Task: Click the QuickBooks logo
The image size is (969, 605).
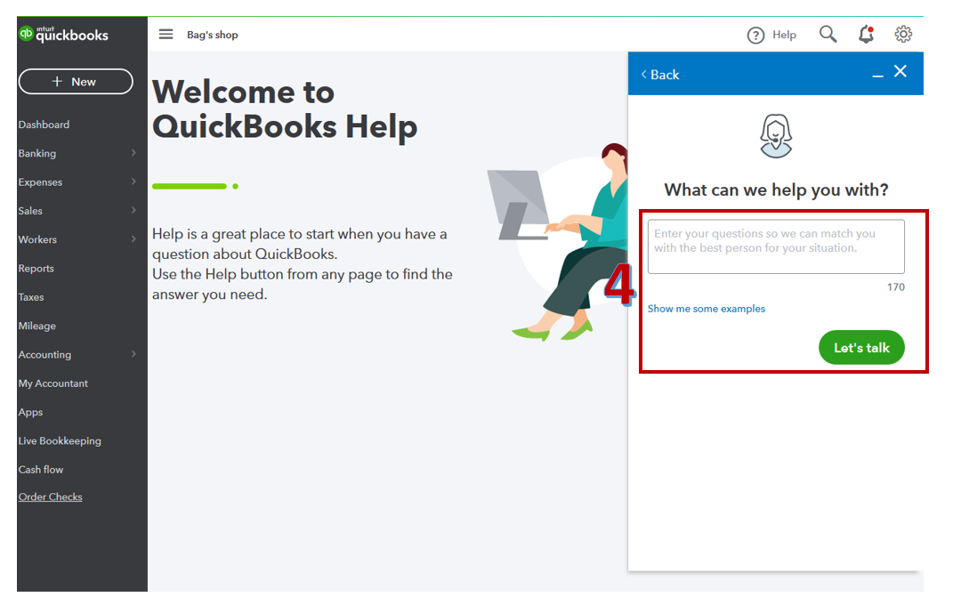Action: coord(64,34)
